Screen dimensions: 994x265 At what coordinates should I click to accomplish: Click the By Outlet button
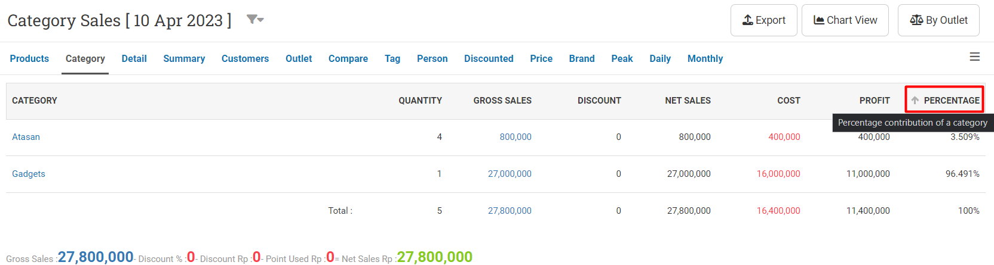pyautogui.click(x=938, y=20)
